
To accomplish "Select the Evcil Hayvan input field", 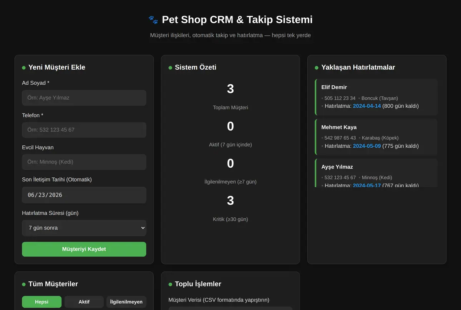I will click(84, 162).
